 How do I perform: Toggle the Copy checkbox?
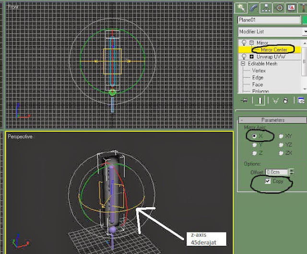pyautogui.click(x=268, y=181)
